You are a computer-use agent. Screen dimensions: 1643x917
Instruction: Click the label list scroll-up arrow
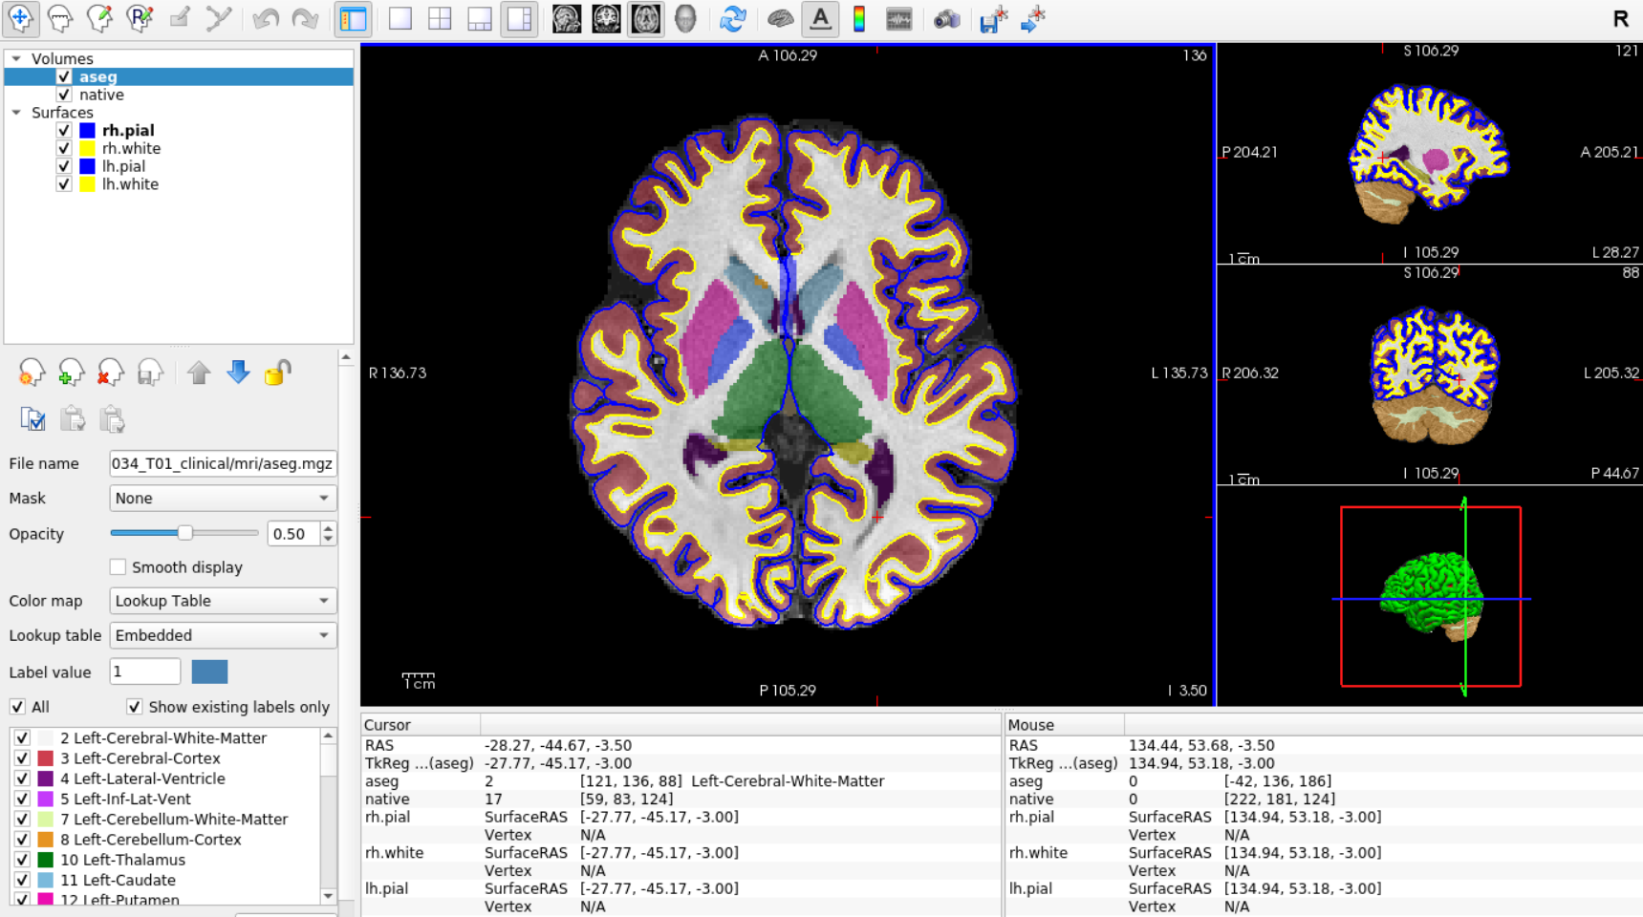[x=329, y=736]
